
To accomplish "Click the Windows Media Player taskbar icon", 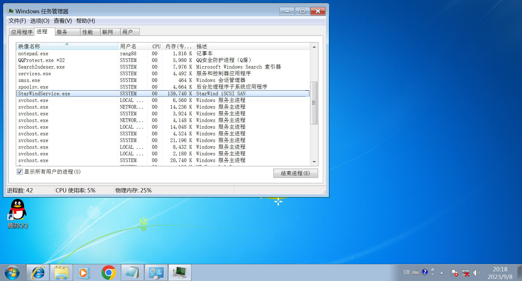I will coord(84,273).
